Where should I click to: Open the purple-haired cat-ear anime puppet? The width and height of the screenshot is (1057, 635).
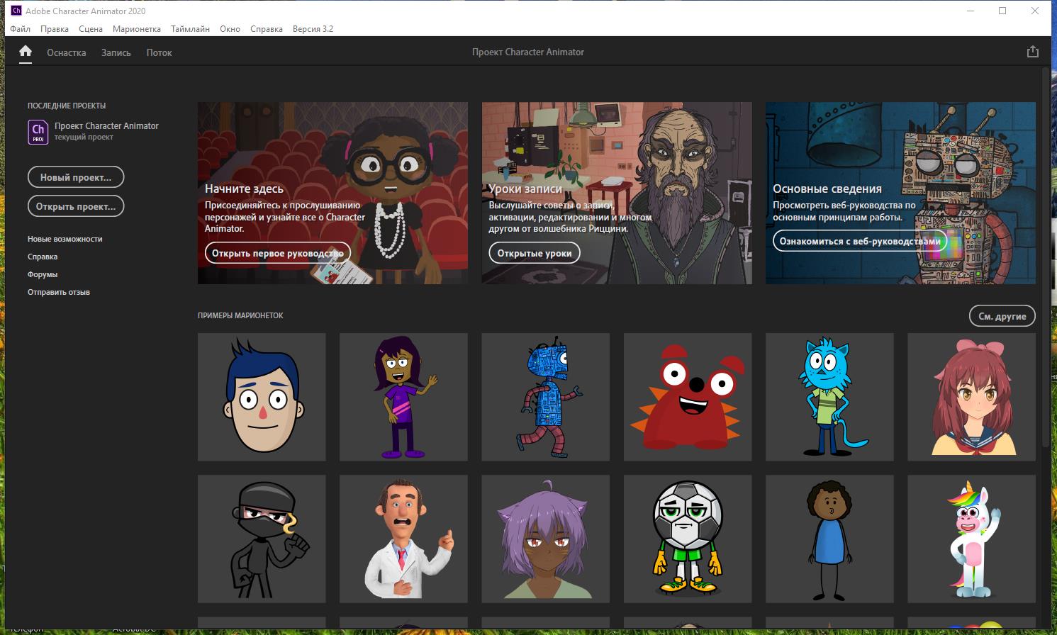[546, 539]
